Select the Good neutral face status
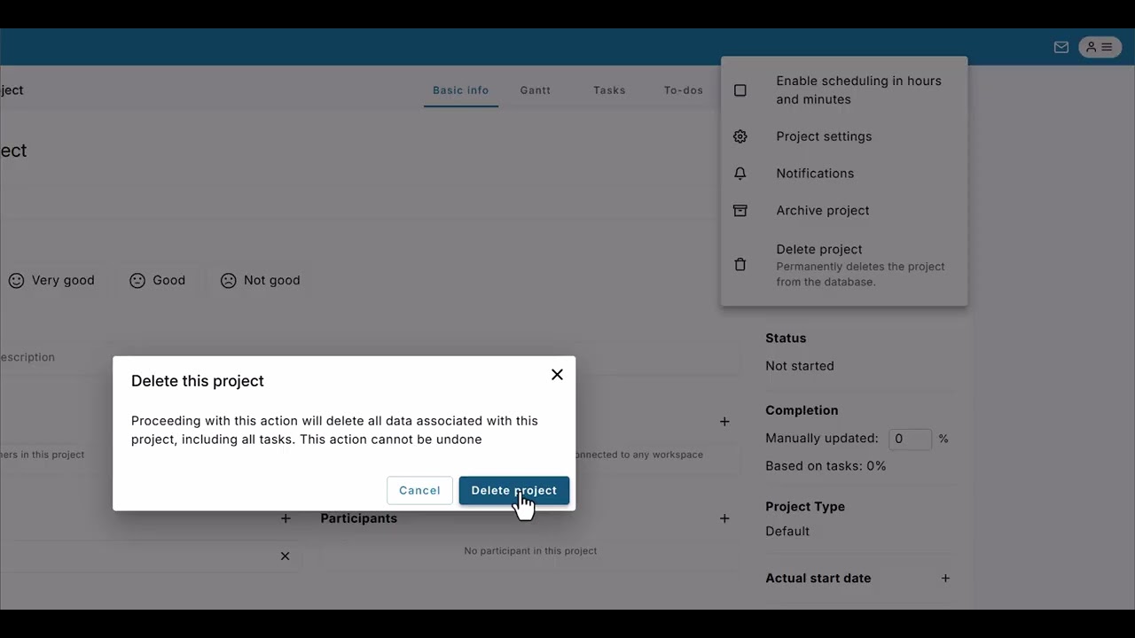 tap(157, 280)
